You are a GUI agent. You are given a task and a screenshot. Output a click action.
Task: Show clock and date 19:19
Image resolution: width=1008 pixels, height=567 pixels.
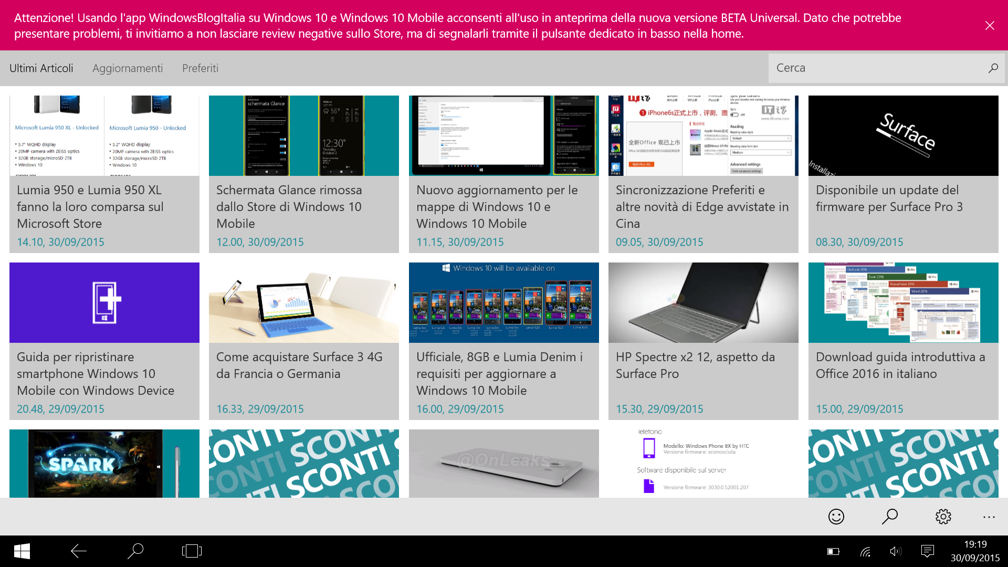point(975,551)
